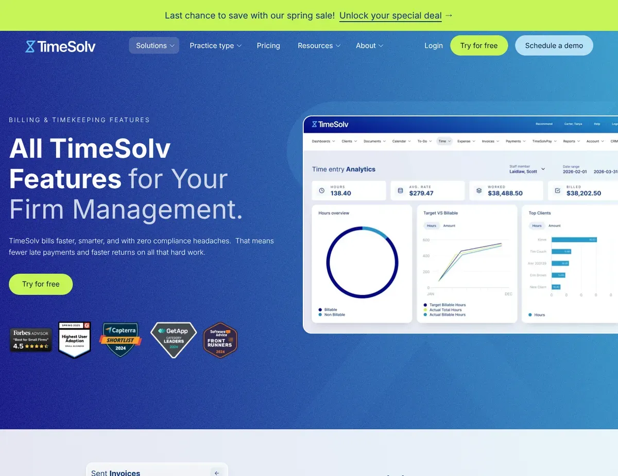The width and height of the screenshot is (618, 476).
Task: Click the GetApp Category Leaders badge
Action: [x=174, y=340]
